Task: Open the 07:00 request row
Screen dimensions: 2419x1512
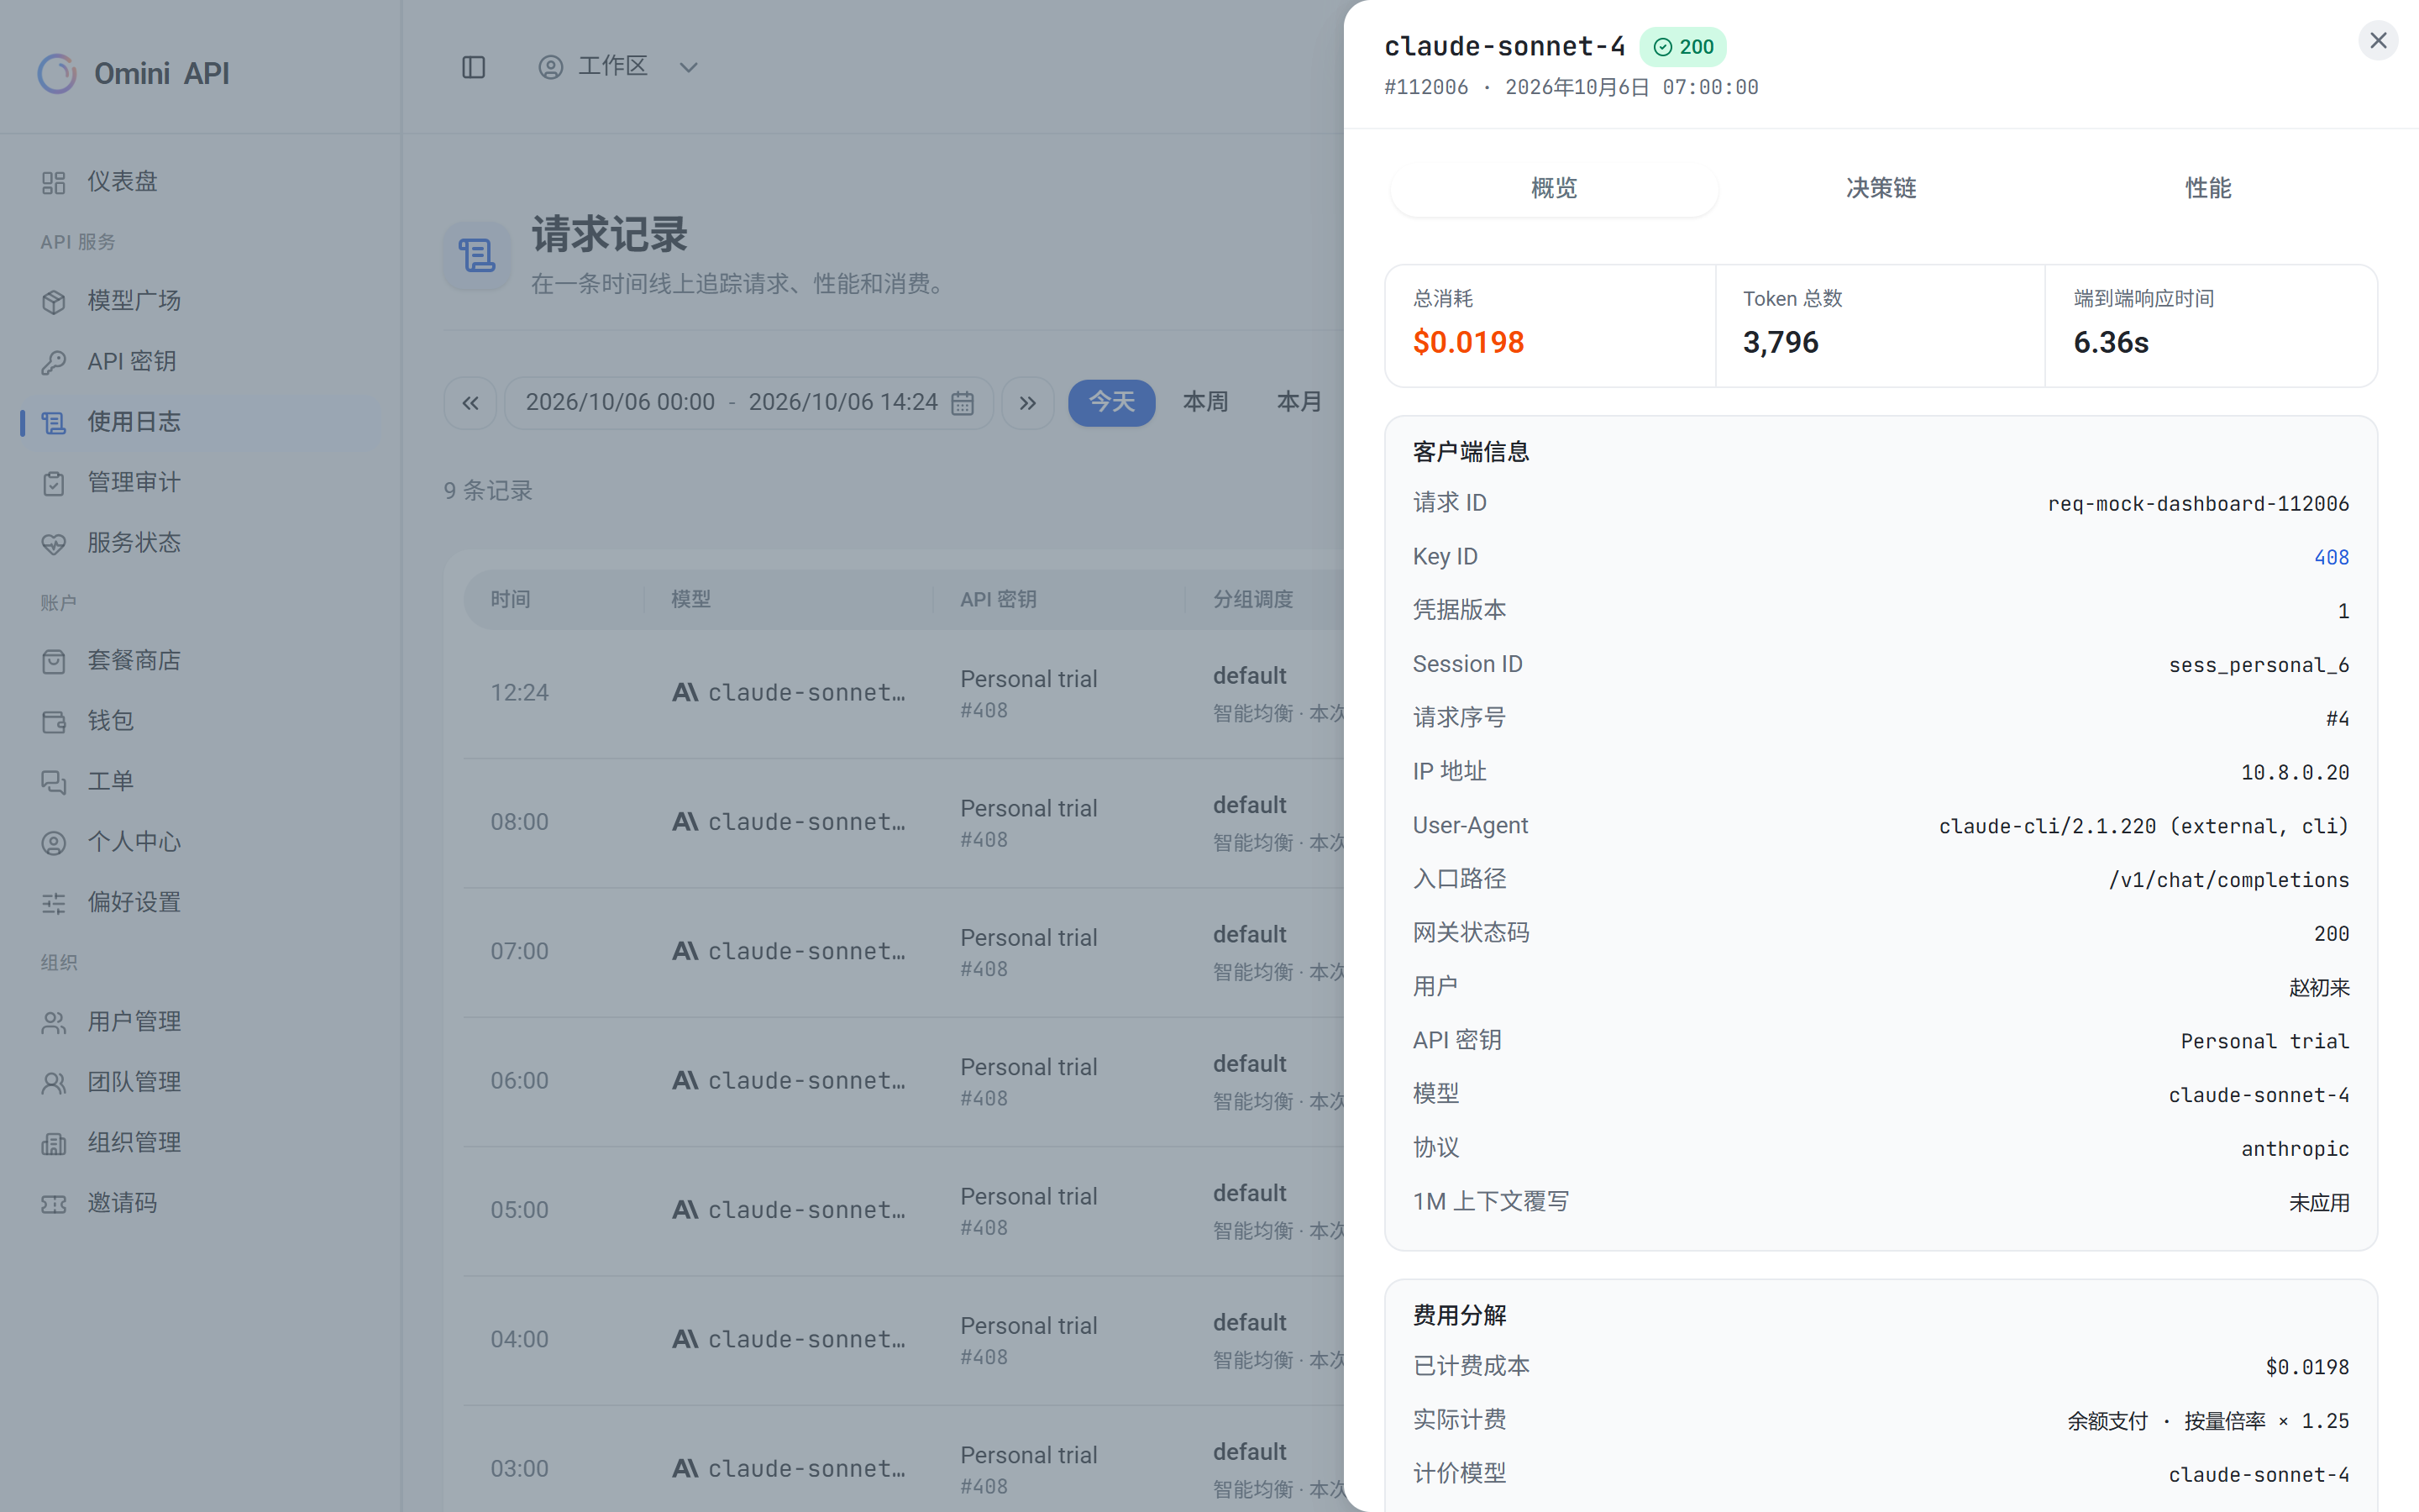Action: [904, 952]
